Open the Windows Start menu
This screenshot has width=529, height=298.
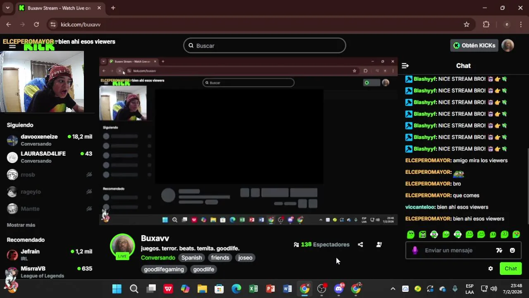pos(117,288)
